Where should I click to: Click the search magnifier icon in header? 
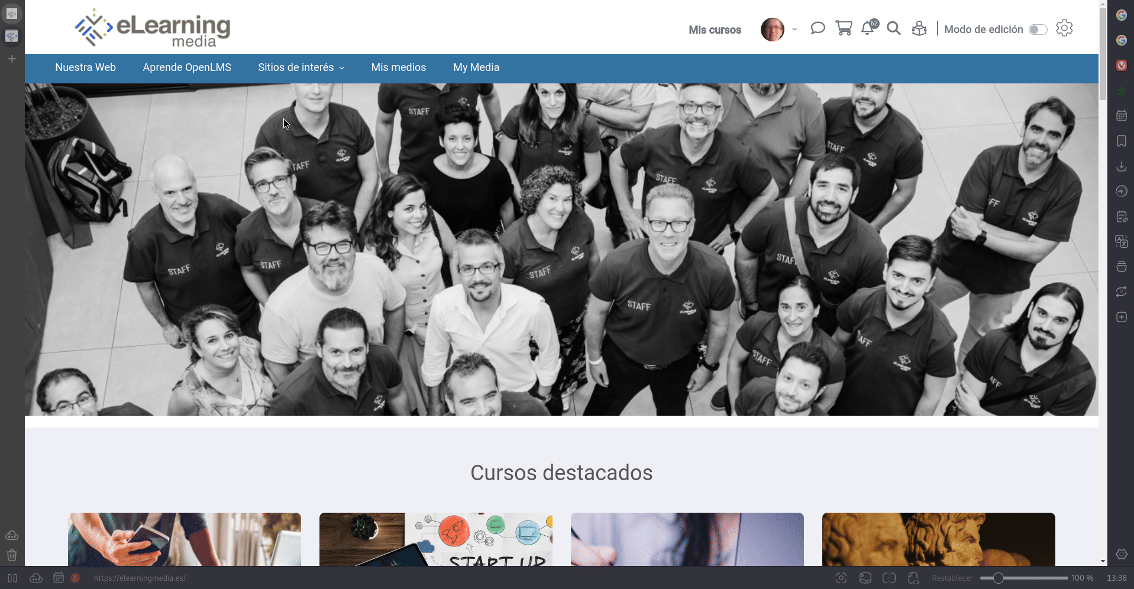(894, 28)
